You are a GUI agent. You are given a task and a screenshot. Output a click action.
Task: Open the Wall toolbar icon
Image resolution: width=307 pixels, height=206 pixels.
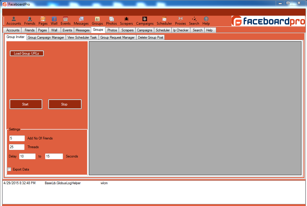pos(54,21)
